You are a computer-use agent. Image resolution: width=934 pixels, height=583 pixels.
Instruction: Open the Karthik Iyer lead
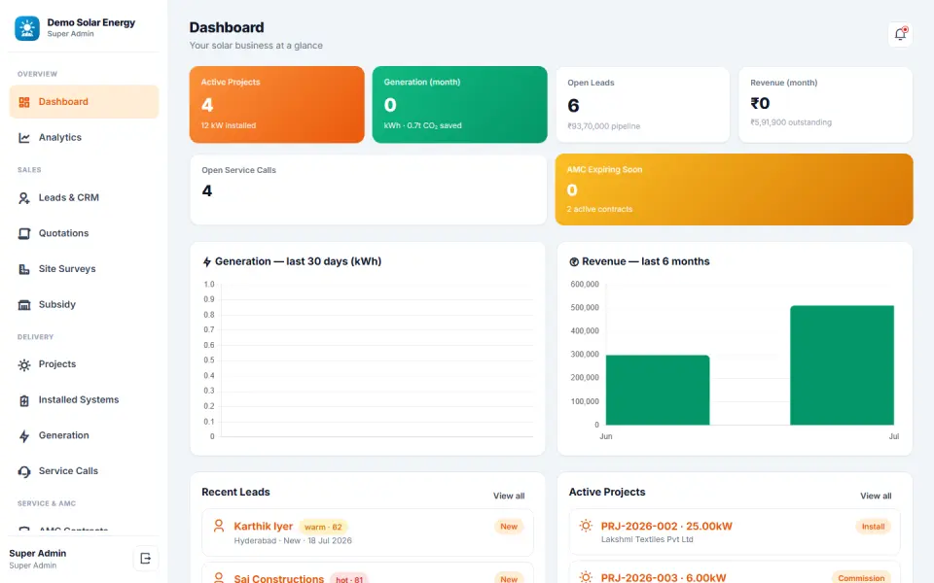tap(368, 532)
